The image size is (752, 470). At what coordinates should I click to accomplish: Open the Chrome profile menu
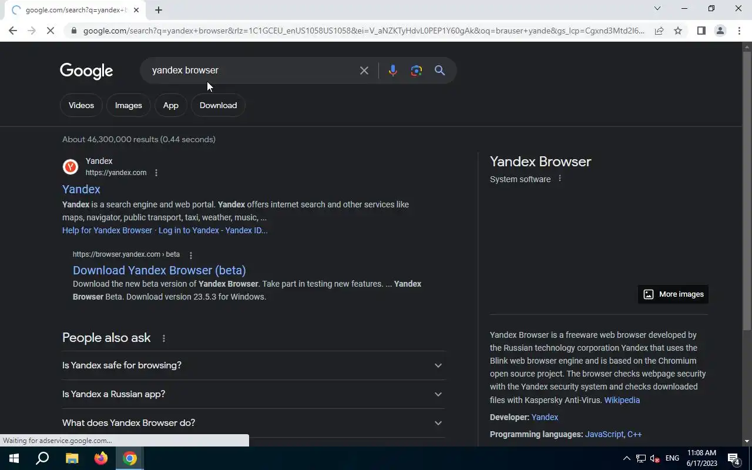720,31
